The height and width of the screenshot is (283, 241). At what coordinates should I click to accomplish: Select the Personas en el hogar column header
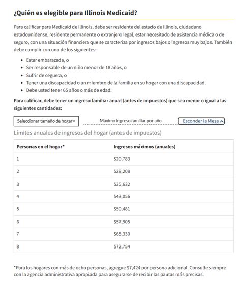point(63,147)
